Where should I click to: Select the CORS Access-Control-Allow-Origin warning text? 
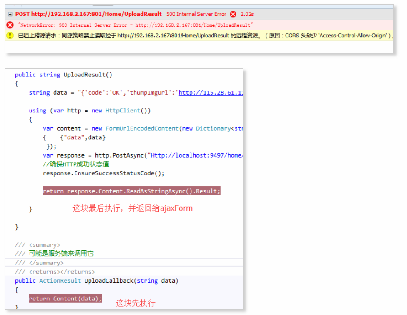tap(205, 36)
